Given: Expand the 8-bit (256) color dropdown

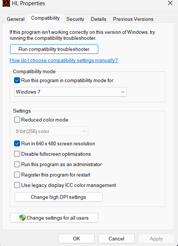Looking at the screenshot, I should click(x=51, y=131).
